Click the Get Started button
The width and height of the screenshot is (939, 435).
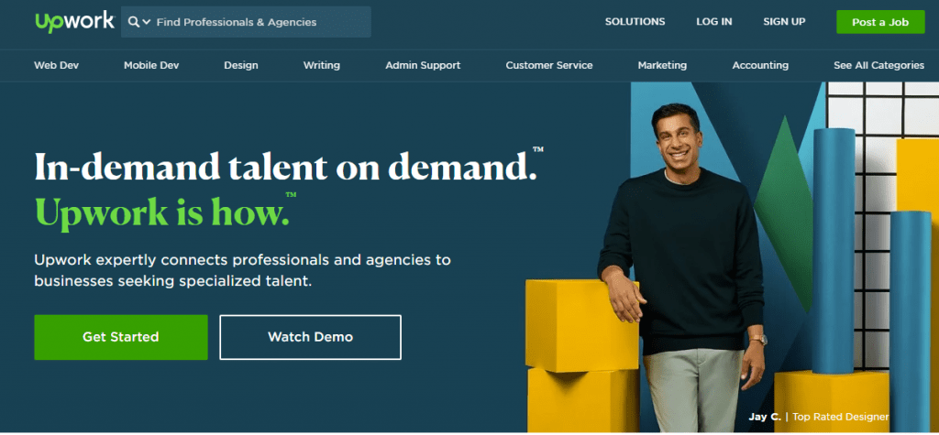click(x=121, y=337)
